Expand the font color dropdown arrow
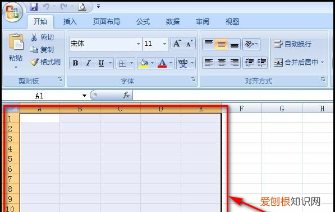 pos(171,63)
